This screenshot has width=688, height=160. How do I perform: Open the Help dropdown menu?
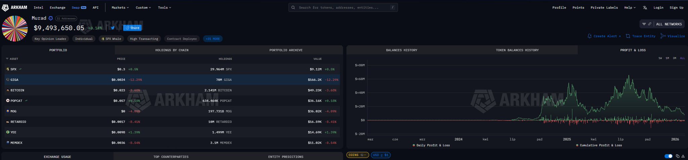tap(630, 7)
